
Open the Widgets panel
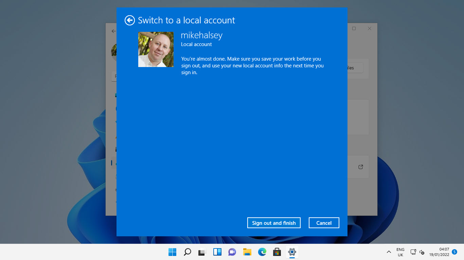coord(217,252)
